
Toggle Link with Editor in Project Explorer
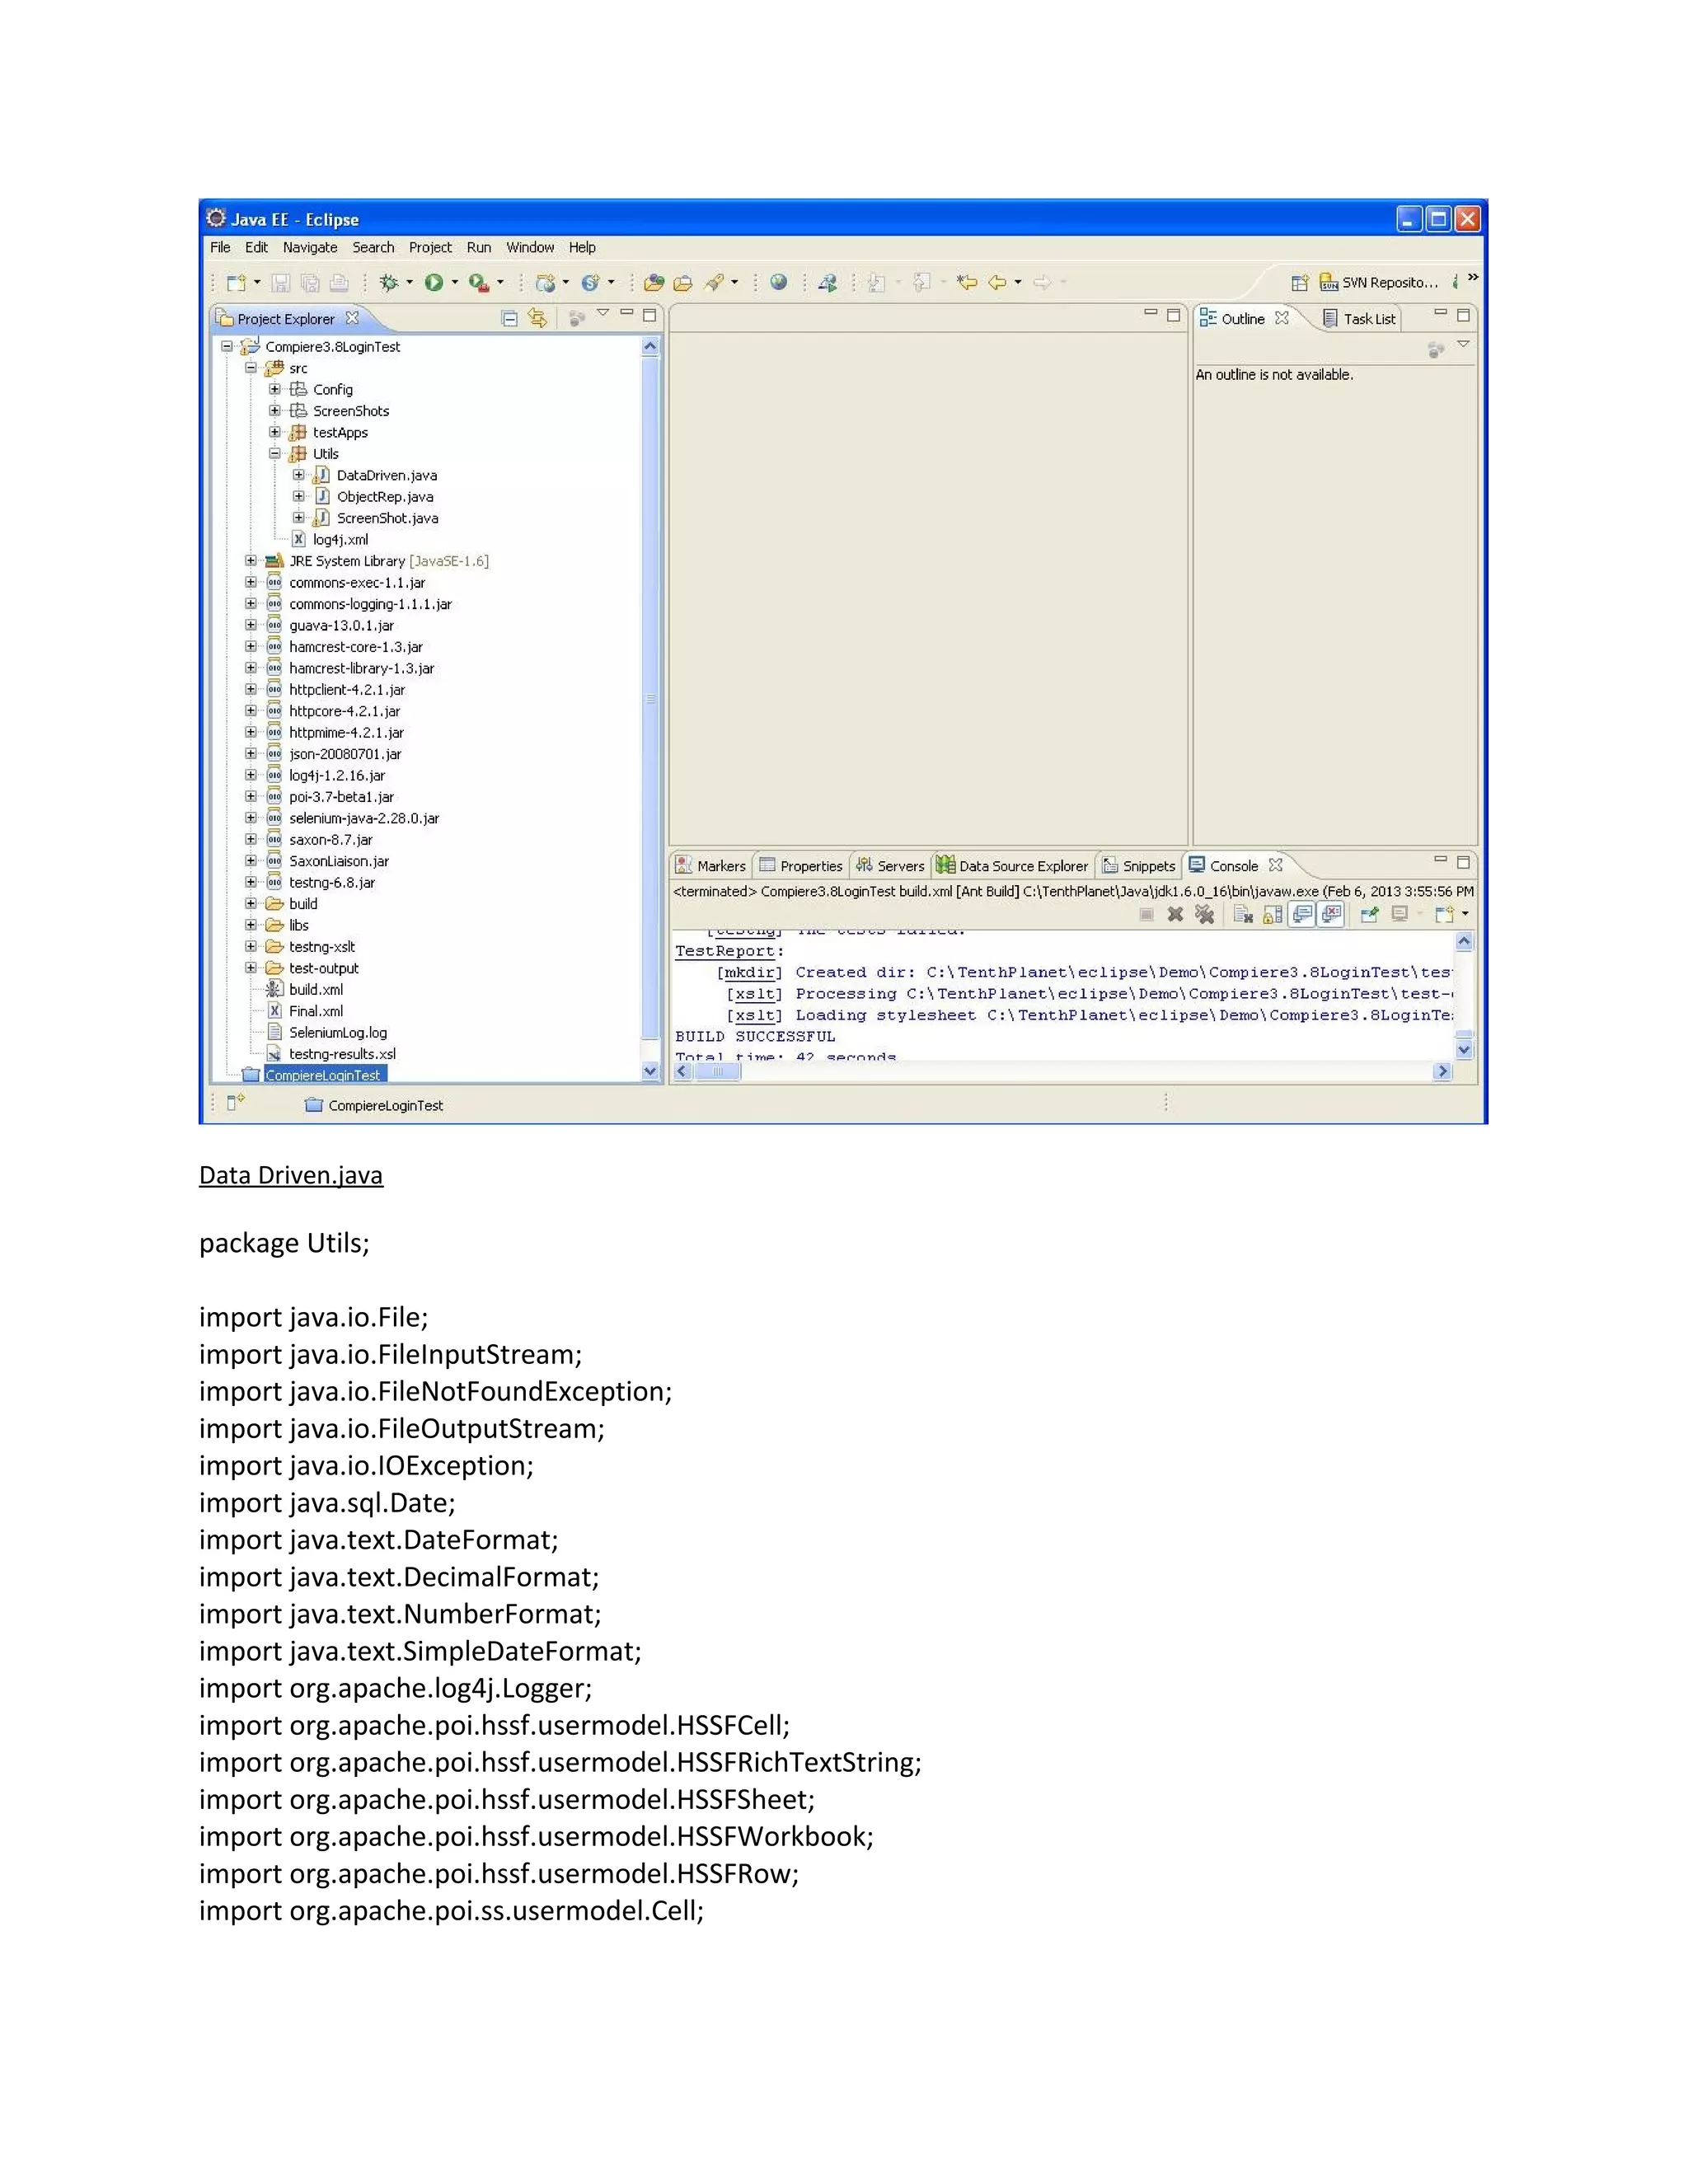538,319
